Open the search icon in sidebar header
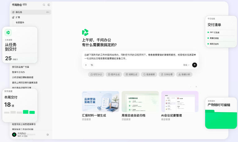Screen dimensions: 238x142 [44, 5]
